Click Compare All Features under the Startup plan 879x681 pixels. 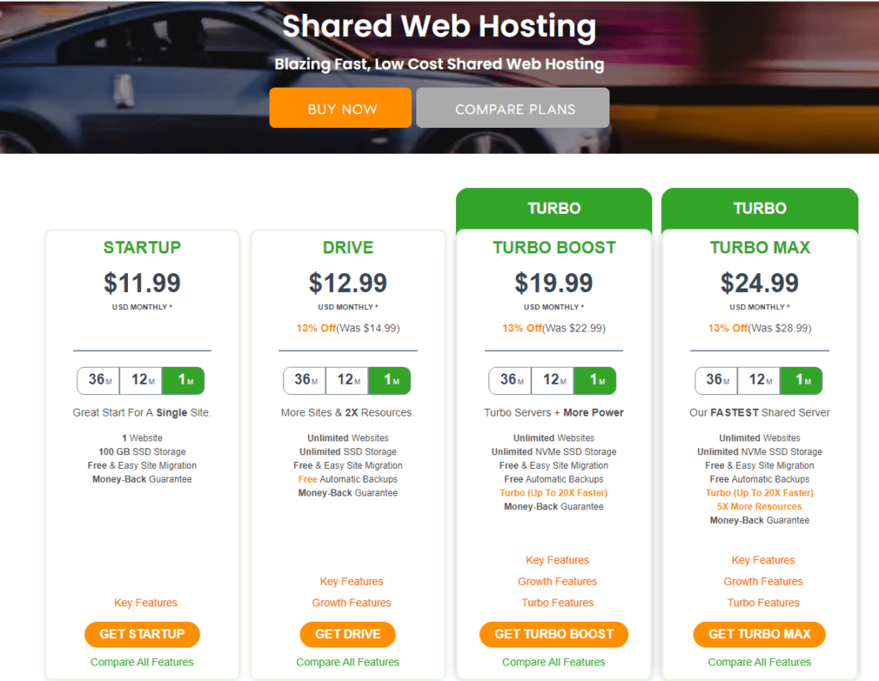click(142, 661)
